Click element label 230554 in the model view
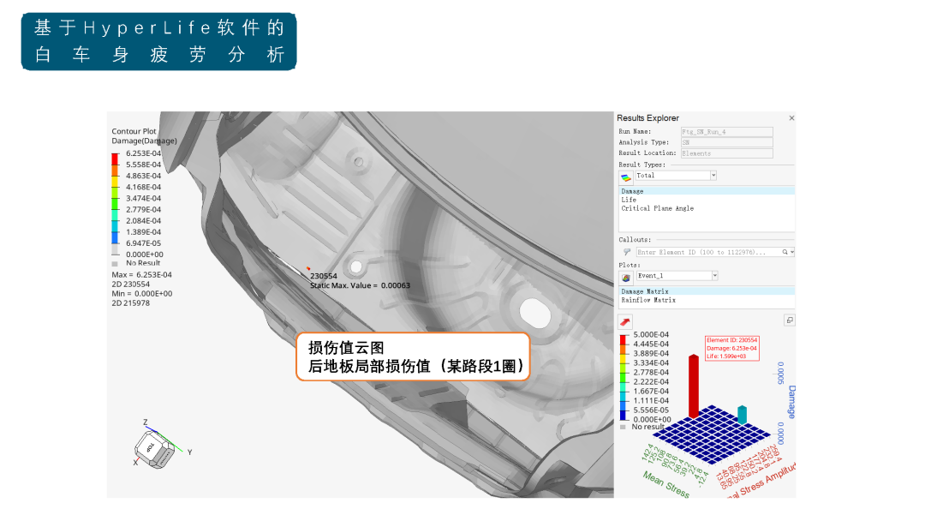 click(x=323, y=276)
